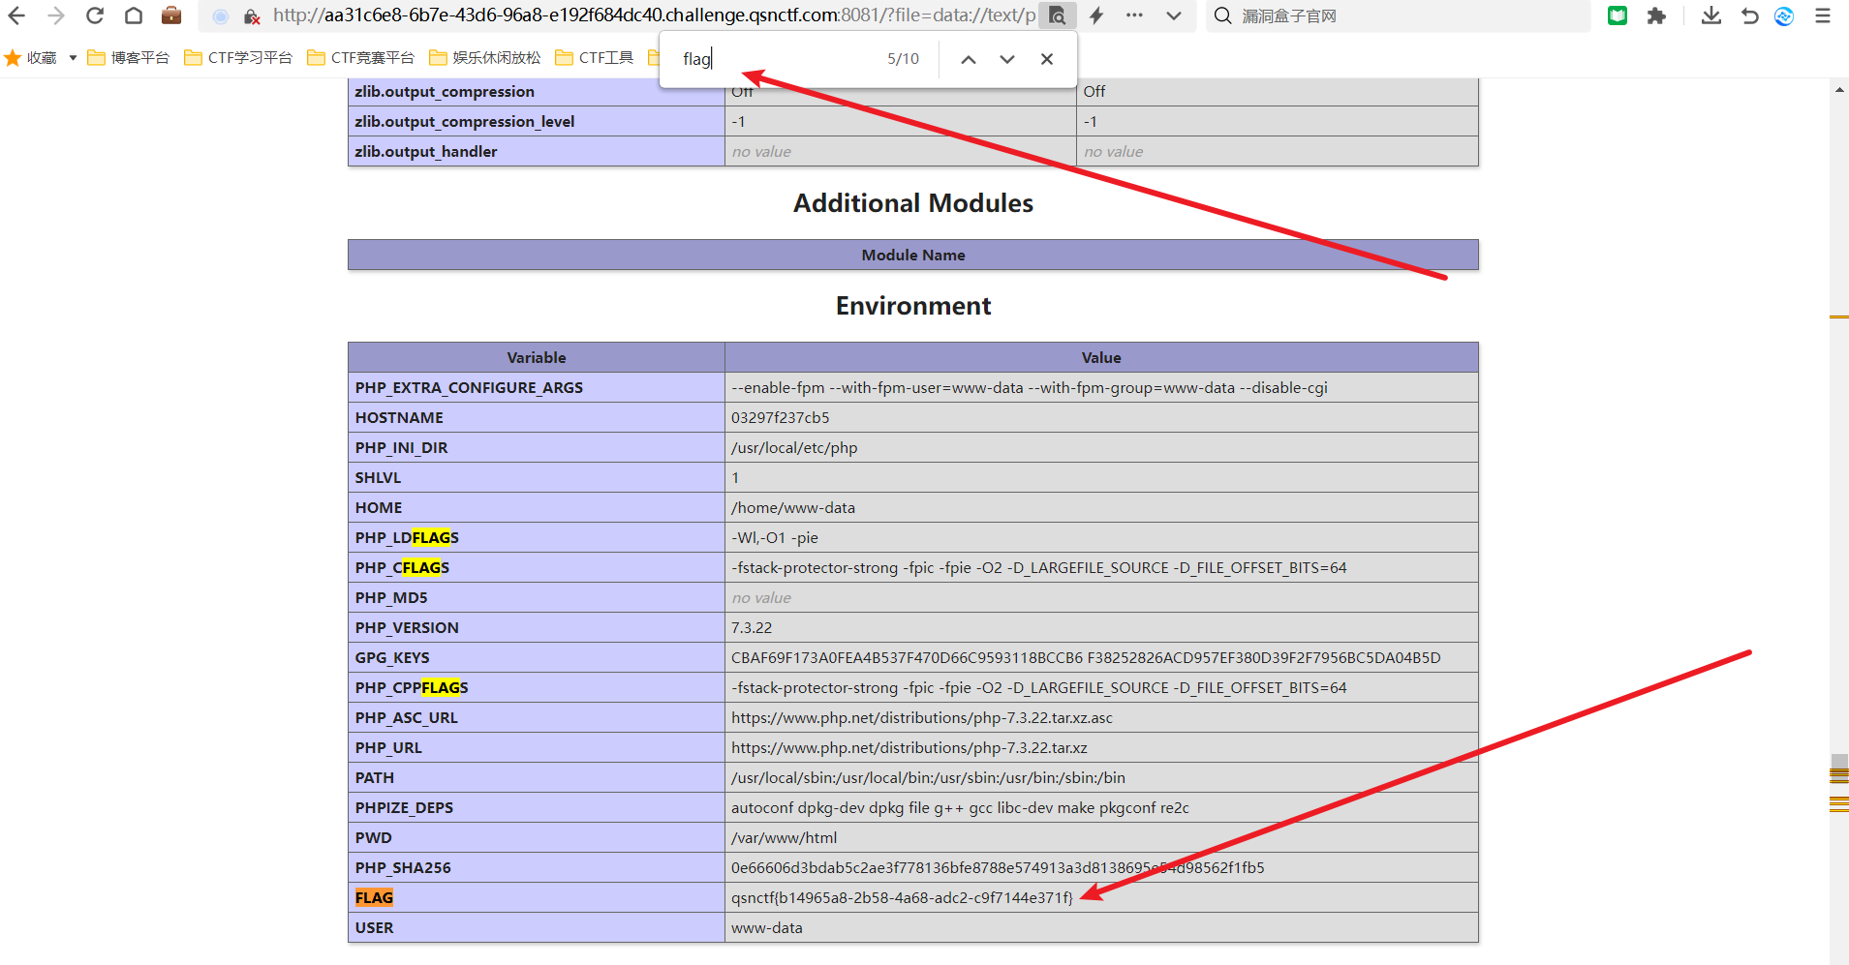Click the Additional Modules heading

[x=913, y=203]
